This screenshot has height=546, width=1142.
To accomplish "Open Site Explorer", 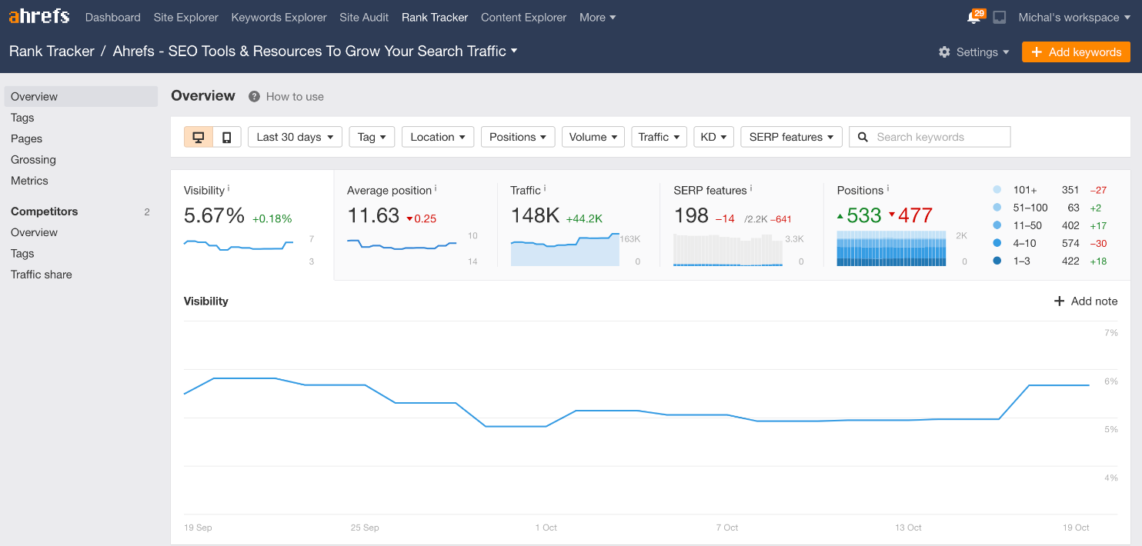I will (186, 17).
